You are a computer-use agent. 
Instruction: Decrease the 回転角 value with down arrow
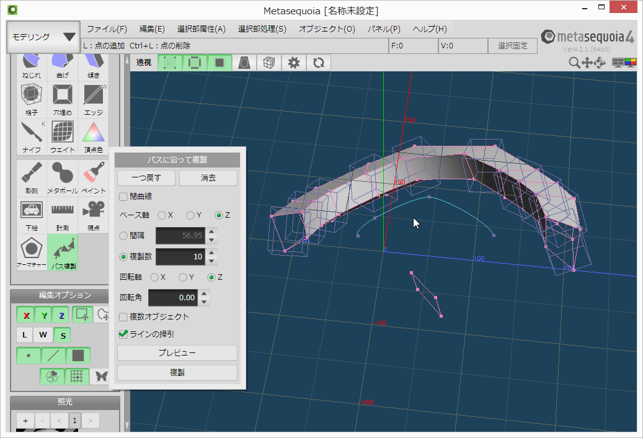(204, 302)
